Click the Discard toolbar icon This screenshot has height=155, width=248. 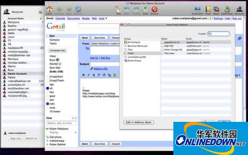tap(154, 11)
